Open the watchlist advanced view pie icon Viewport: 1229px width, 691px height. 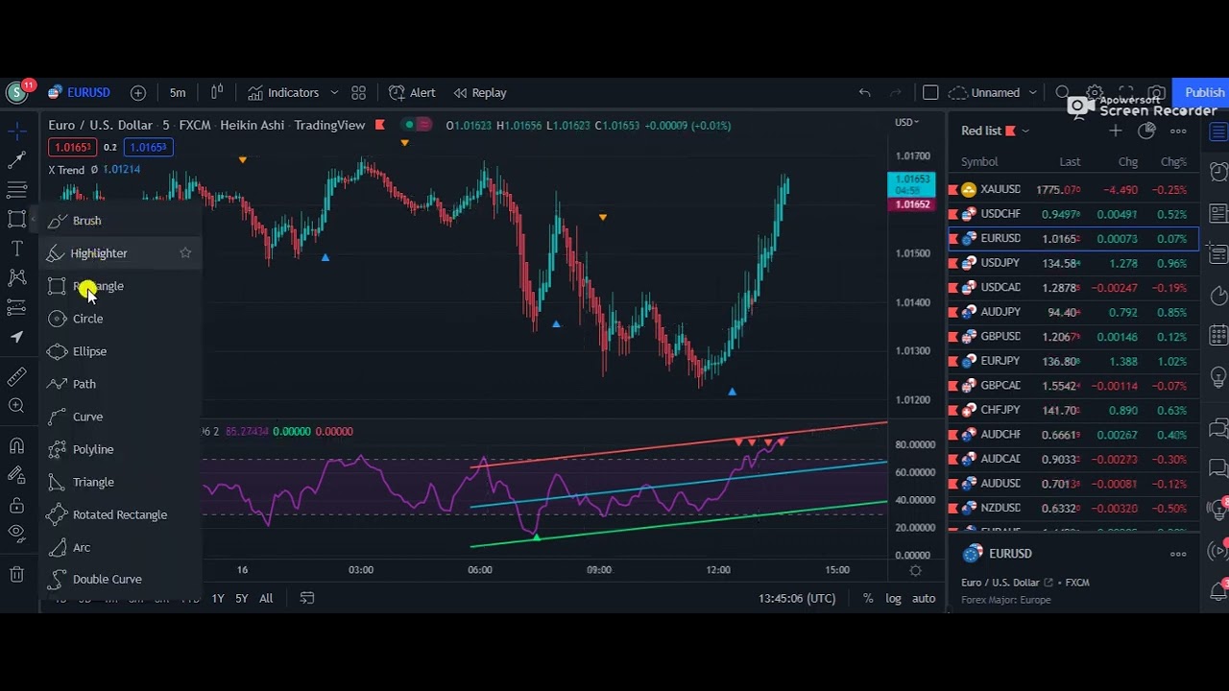[x=1146, y=131]
